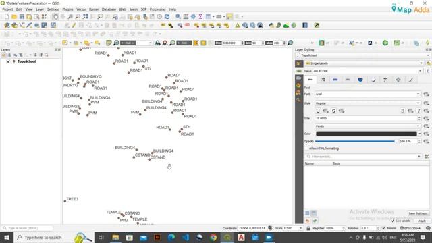
Task: Open expression editor beside Value field
Action: click(x=428, y=71)
